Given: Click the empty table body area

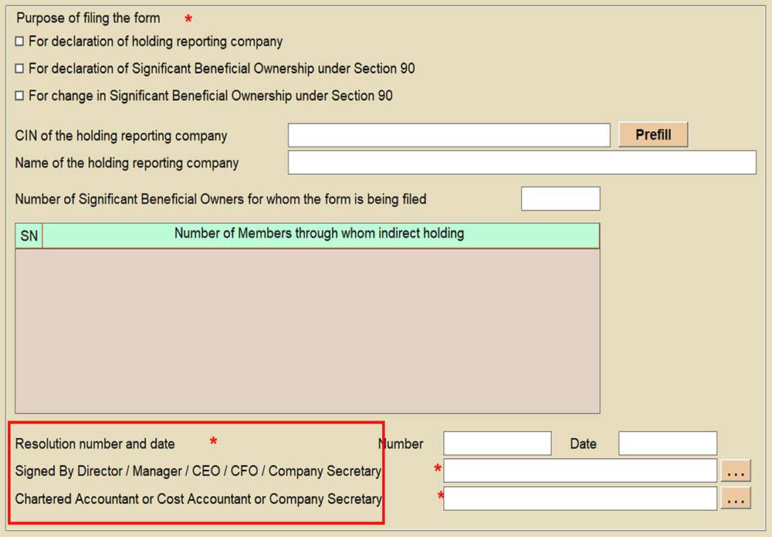Looking at the screenshot, I should tap(307, 330).
